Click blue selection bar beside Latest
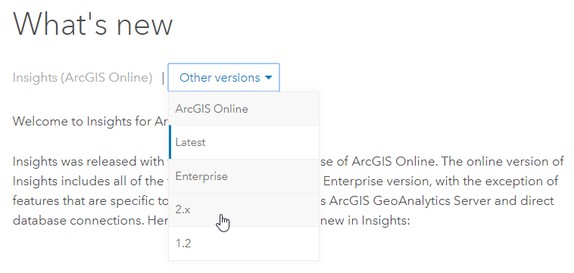574x273 pixels. [170, 142]
